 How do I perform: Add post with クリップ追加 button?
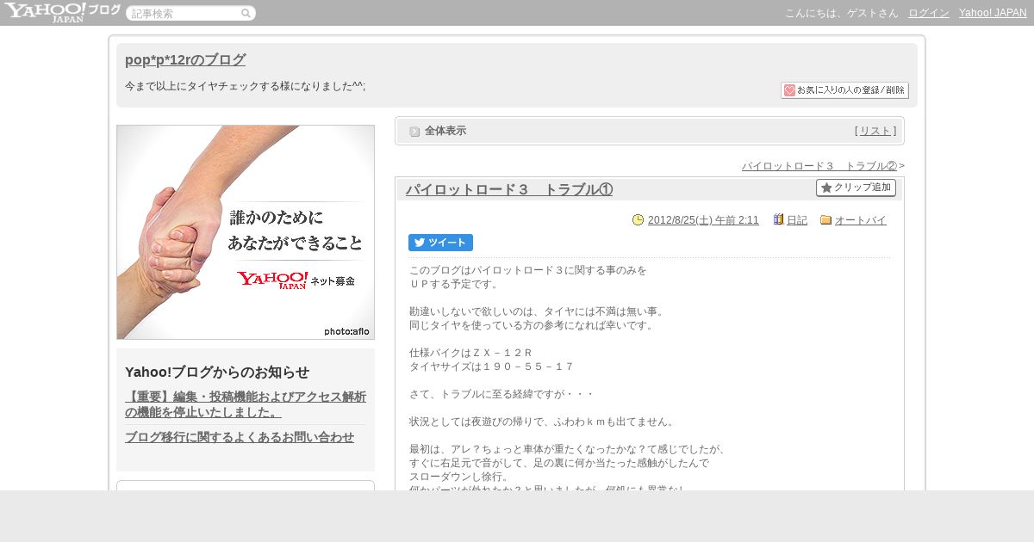point(856,188)
